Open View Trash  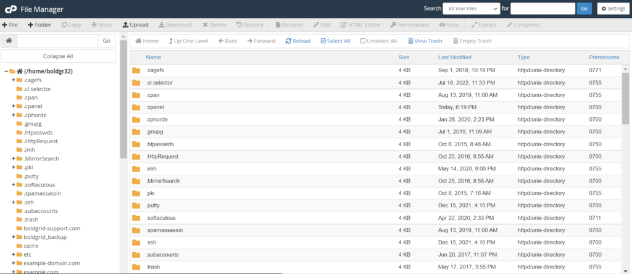(425, 41)
